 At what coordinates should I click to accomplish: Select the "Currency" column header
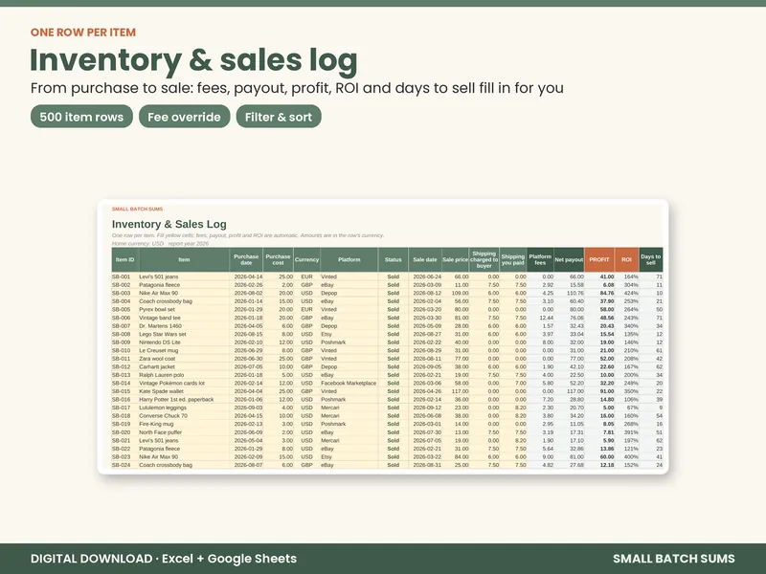coord(306,259)
